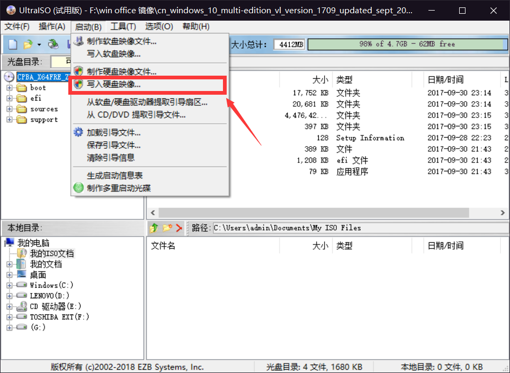Image resolution: width=510 pixels, height=373 pixels.
Task: Click the 日期/时间 header in local list
Action: [x=461, y=245]
